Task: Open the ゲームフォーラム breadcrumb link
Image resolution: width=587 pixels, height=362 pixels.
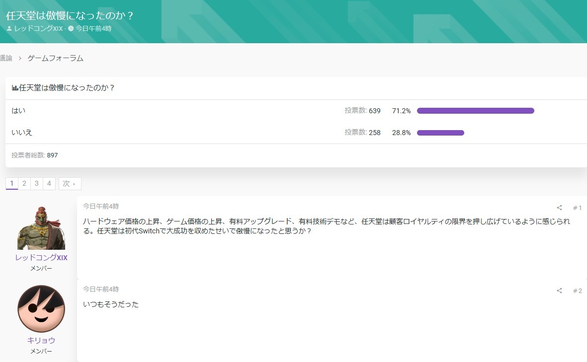Action: 55,58
